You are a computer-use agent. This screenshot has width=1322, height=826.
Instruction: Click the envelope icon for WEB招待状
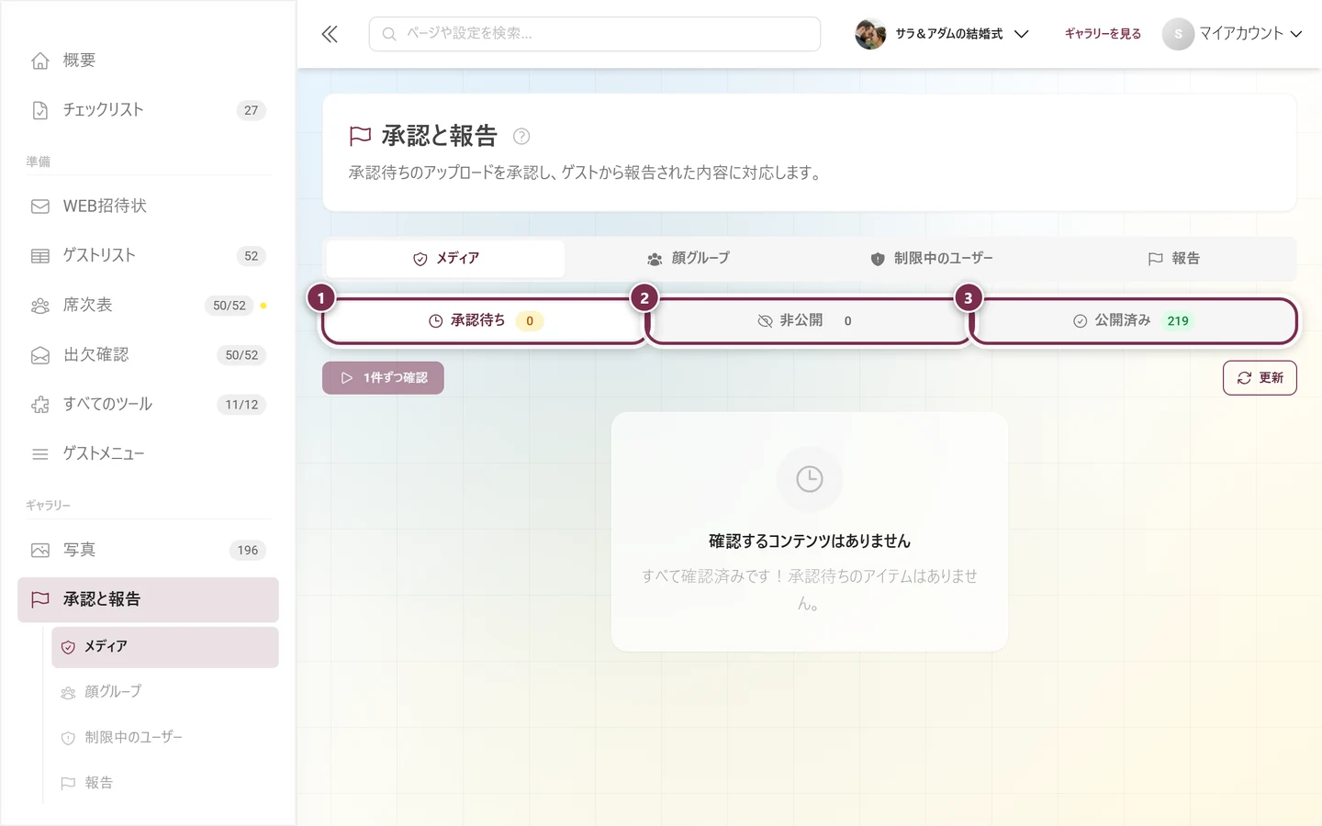click(40, 206)
